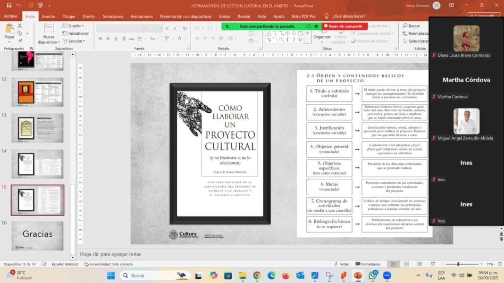Click the Buscar magnifier in Edición
Screen dimensions: 504x283
(x=405, y=26)
